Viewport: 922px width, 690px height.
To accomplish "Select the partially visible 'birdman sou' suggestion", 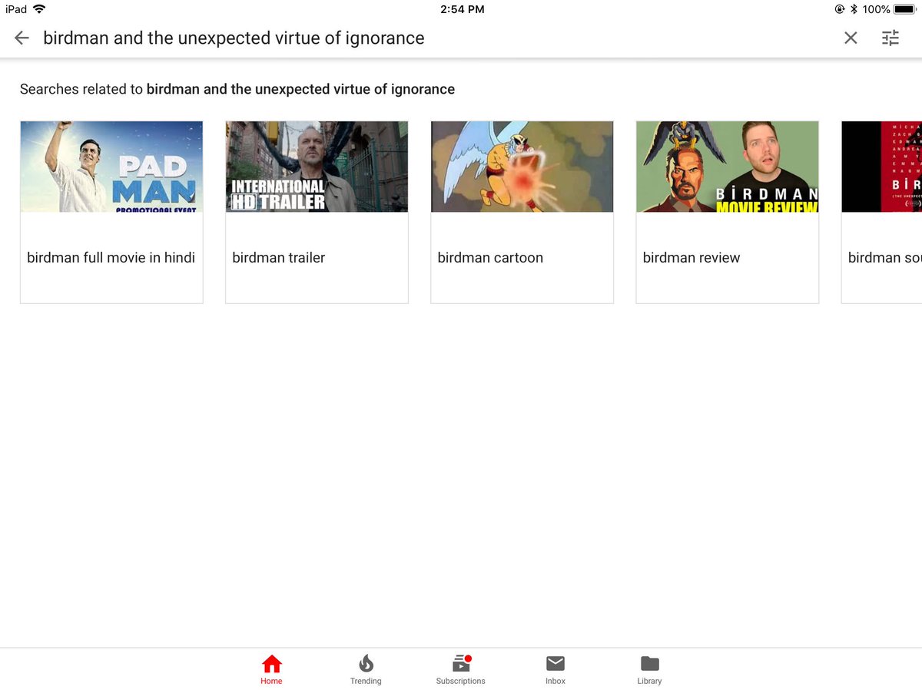I will click(884, 258).
